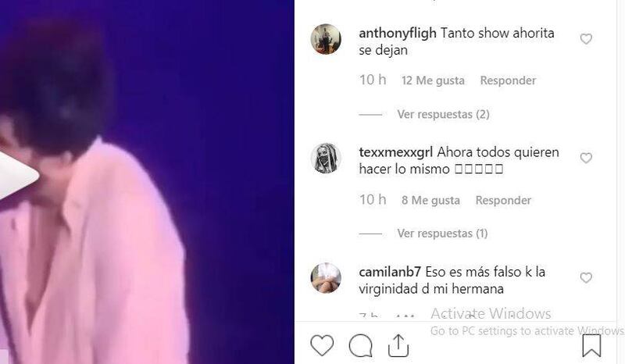This screenshot has width=625, height=364.
Task: View the 12 Me gusta likes list
Action: (x=433, y=80)
